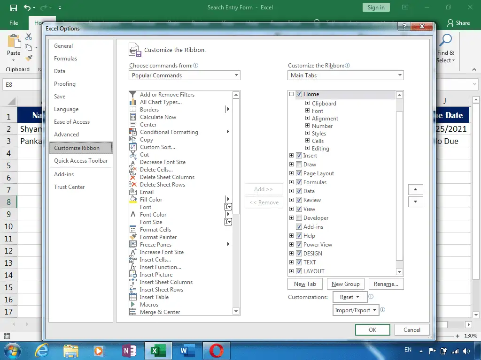Toggle the Page Layout checkbox
The image size is (481, 360).
tap(299, 173)
